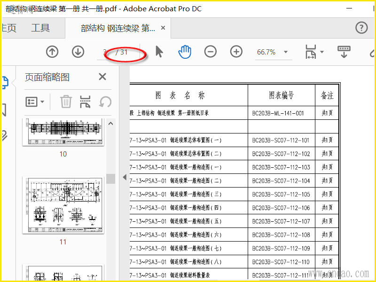This screenshot has height=282, width=376.
Task: Click cell BC203B-SC07-112-104
Action: pyautogui.click(x=281, y=180)
